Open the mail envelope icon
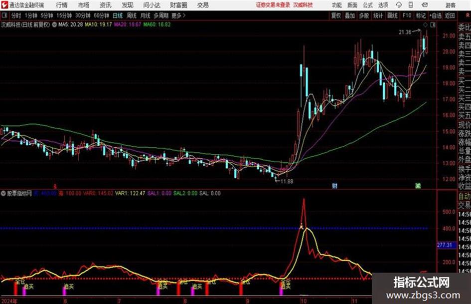Image resolution: width=471 pixels, height=304 pixels. (x=425, y=5)
